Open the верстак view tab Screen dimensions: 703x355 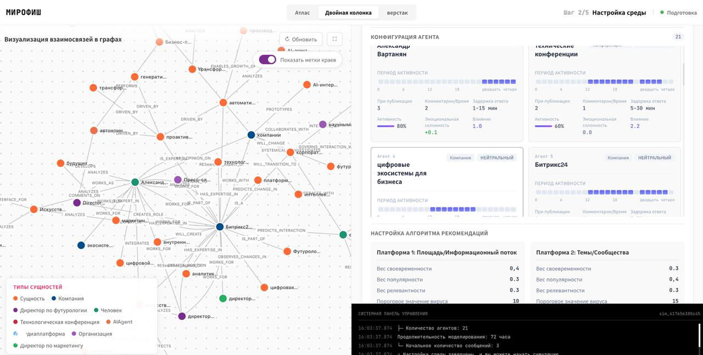point(397,13)
